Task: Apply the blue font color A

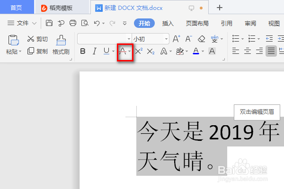Action: pyautogui.click(x=196, y=52)
